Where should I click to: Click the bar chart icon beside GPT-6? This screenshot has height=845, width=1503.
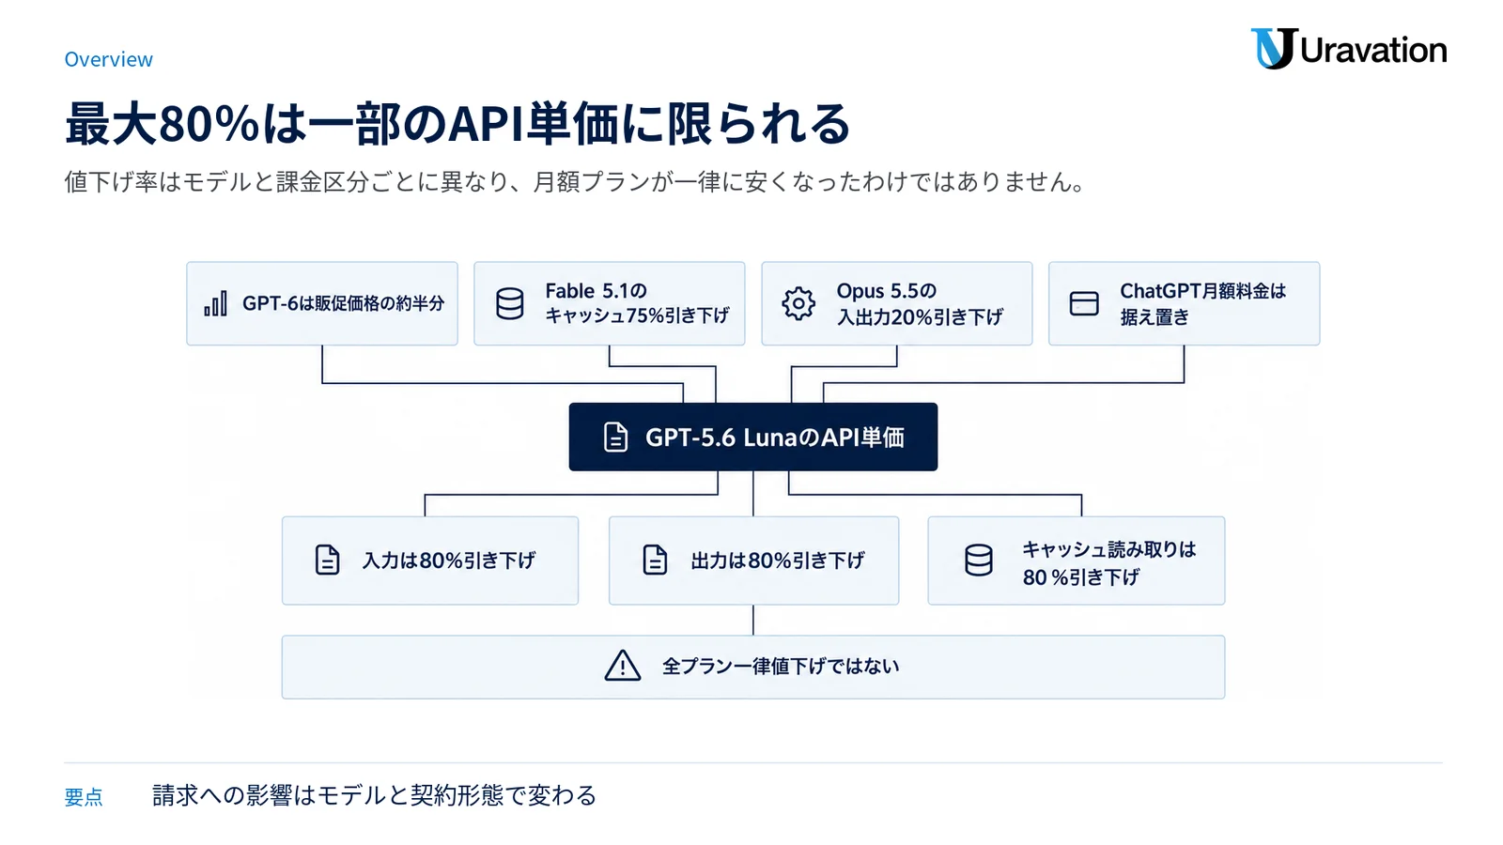pyautogui.click(x=215, y=304)
